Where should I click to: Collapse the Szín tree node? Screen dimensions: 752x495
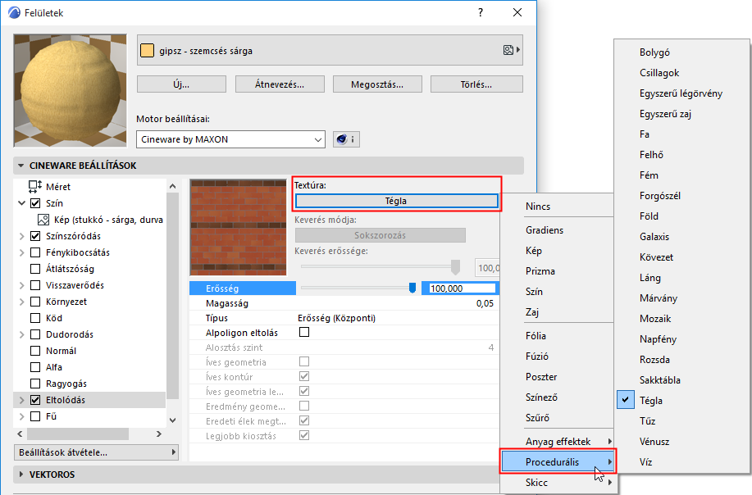tap(21, 203)
